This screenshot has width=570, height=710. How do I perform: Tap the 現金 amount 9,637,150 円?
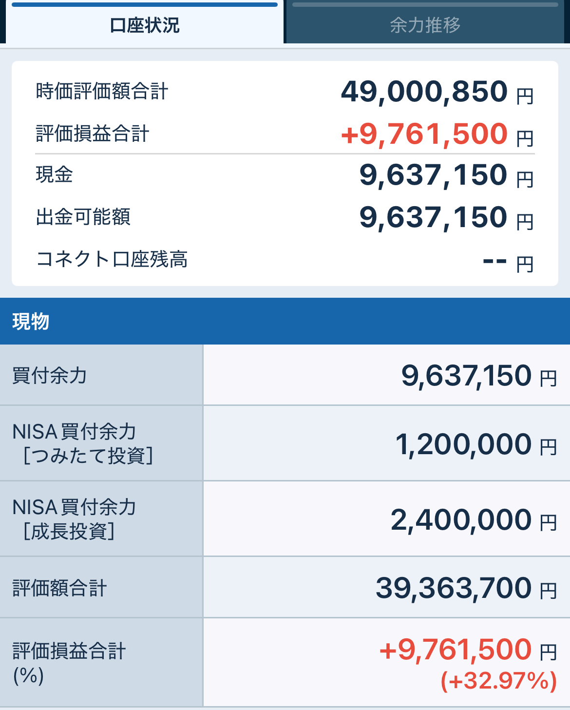pyautogui.click(x=433, y=175)
